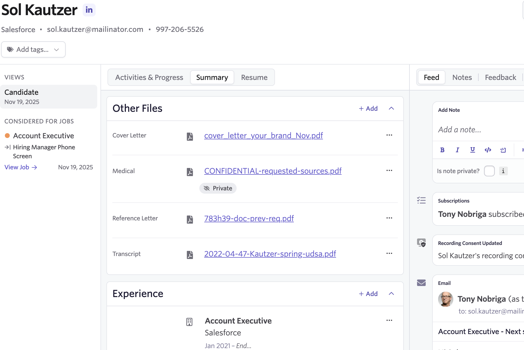Apply underline formatting in the note editor

pyautogui.click(x=472, y=150)
